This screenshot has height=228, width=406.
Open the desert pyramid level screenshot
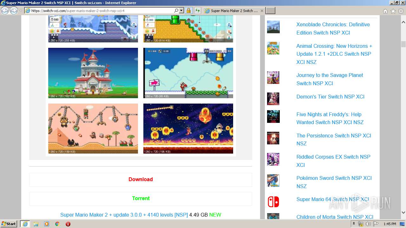(x=93, y=129)
